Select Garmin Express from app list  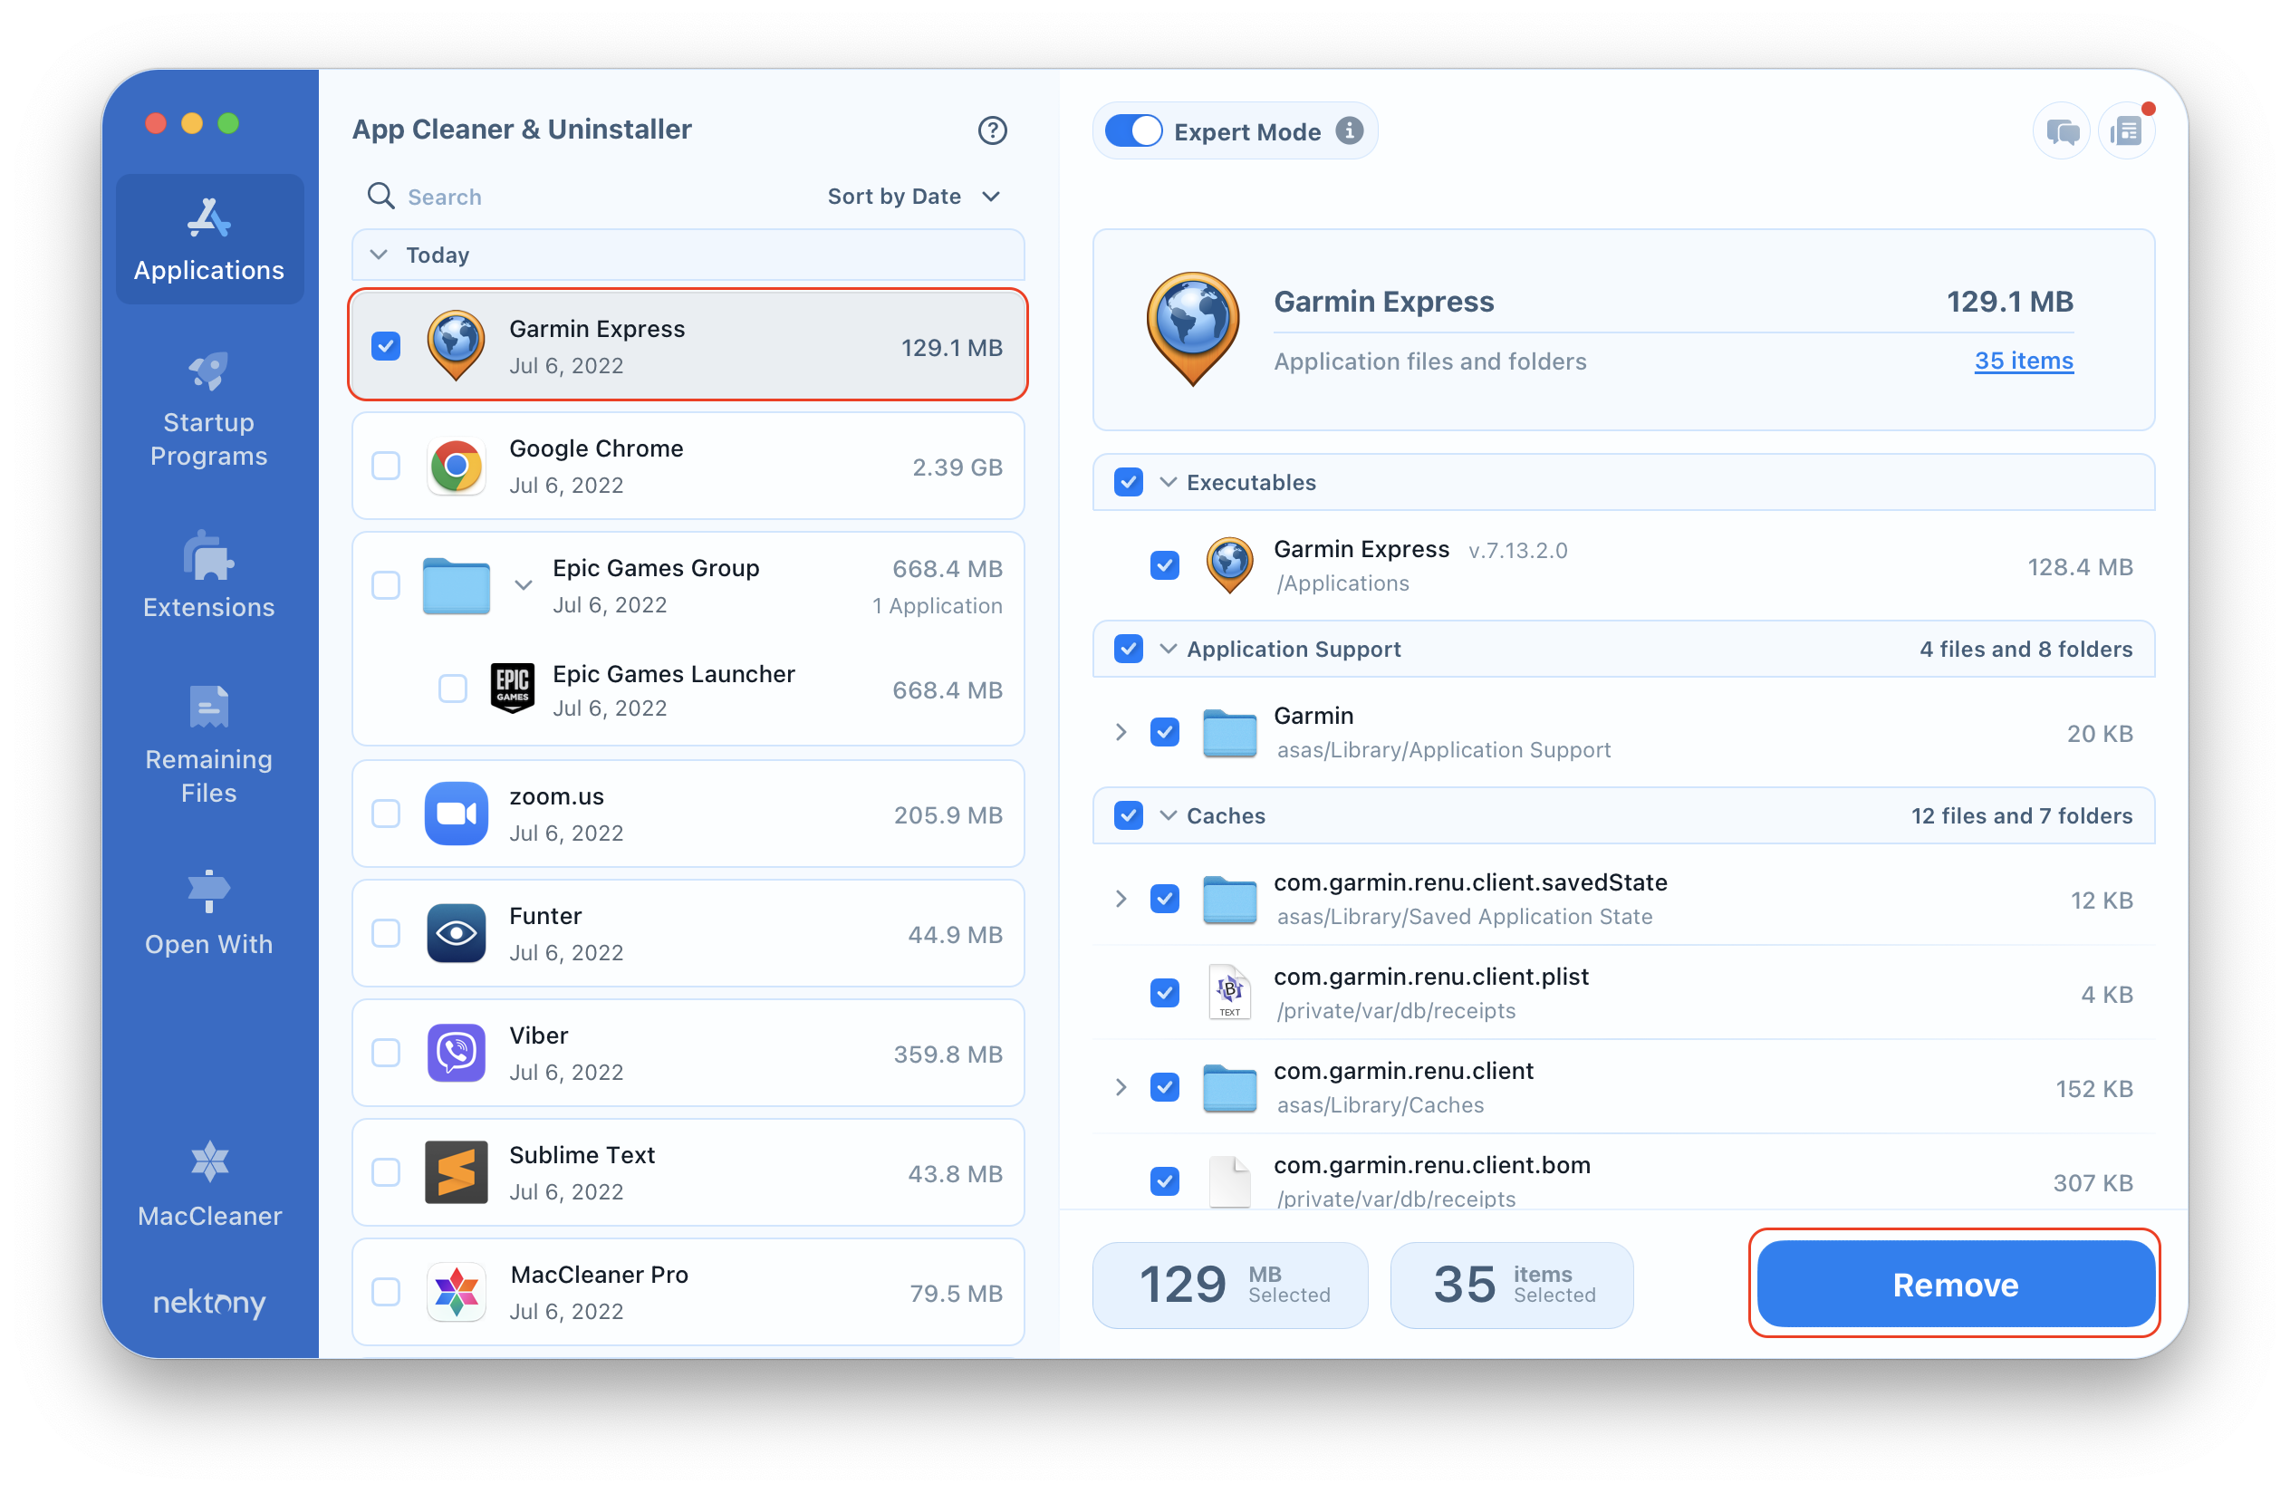pos(688,347)
